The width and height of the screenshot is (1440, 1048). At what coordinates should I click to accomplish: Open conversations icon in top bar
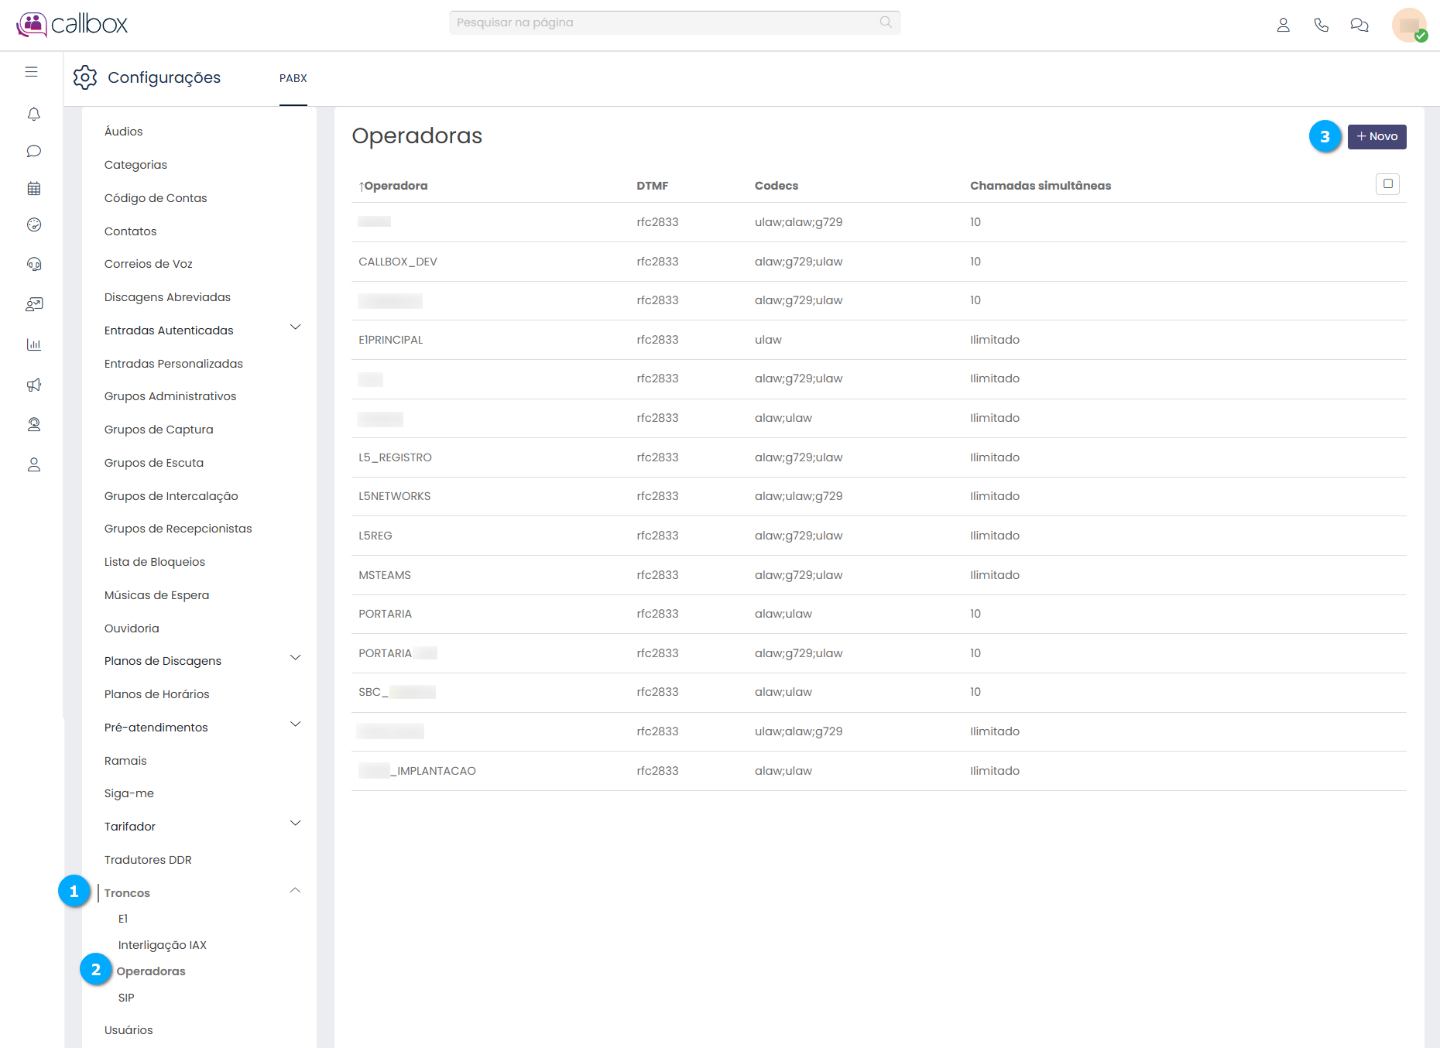pyautogui.click(x=1359, y=25)
